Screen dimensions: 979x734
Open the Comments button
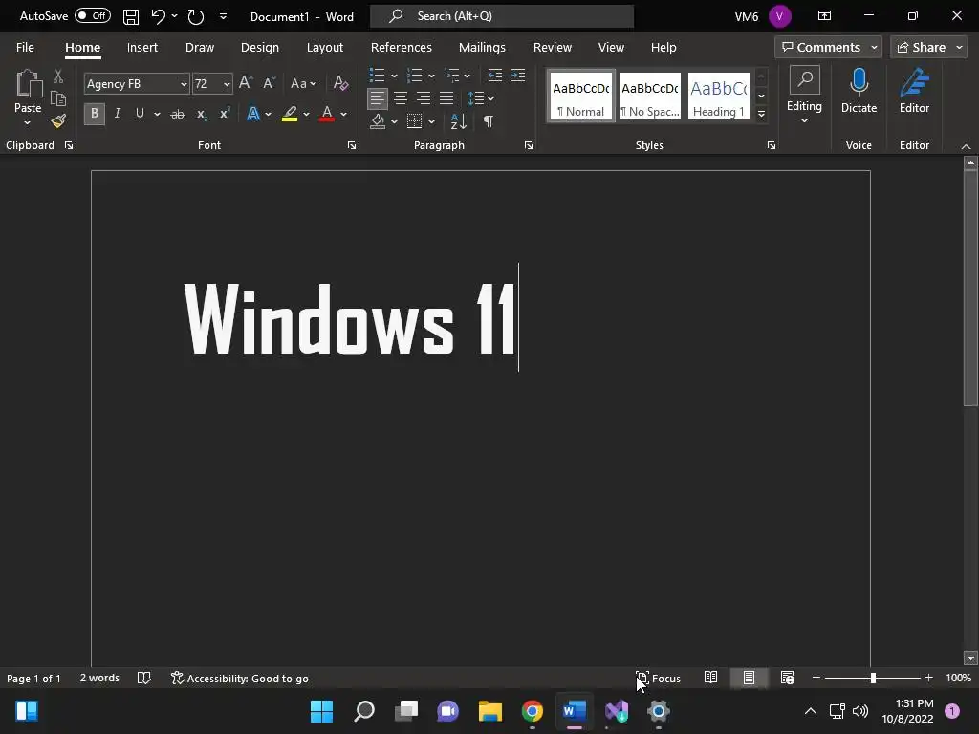(828, 48)
